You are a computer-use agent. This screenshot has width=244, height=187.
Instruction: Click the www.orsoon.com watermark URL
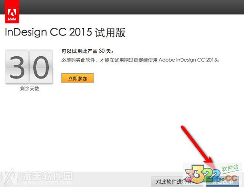click(47, 183)
